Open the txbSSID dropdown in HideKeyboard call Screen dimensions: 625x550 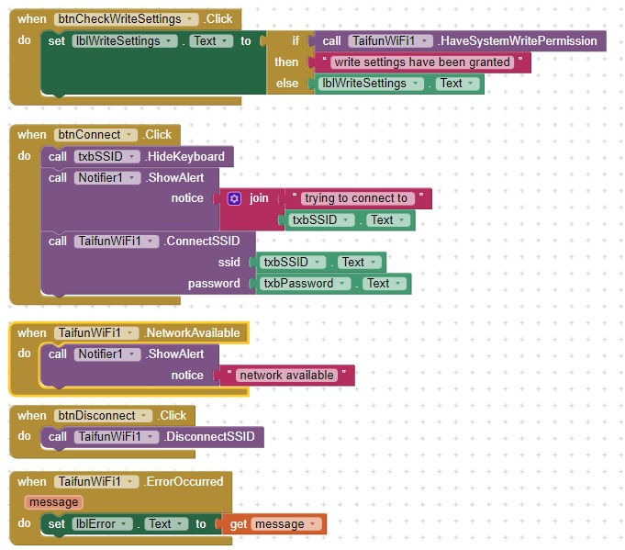133,157
